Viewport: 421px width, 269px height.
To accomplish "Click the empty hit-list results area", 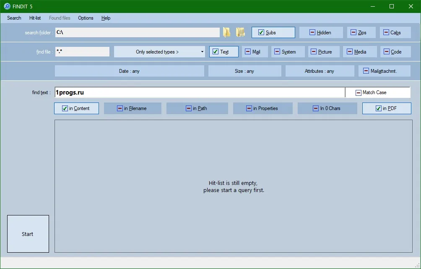I will 233,186.
